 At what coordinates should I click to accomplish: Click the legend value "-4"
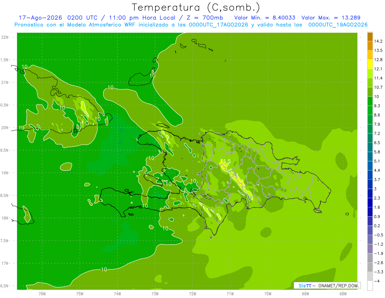click(377, 281)
